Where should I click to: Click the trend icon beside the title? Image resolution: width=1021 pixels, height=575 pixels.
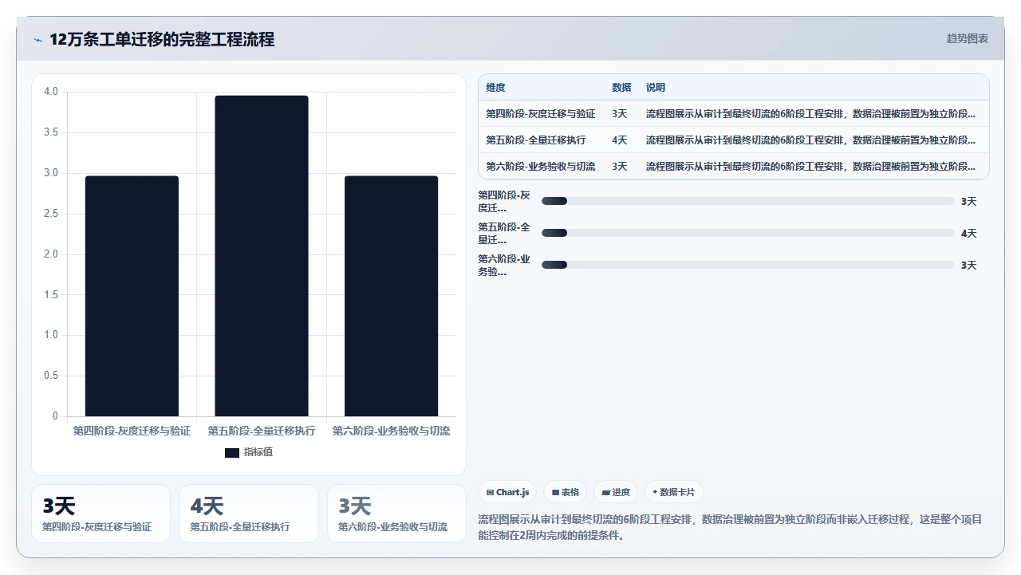(37, 40)
